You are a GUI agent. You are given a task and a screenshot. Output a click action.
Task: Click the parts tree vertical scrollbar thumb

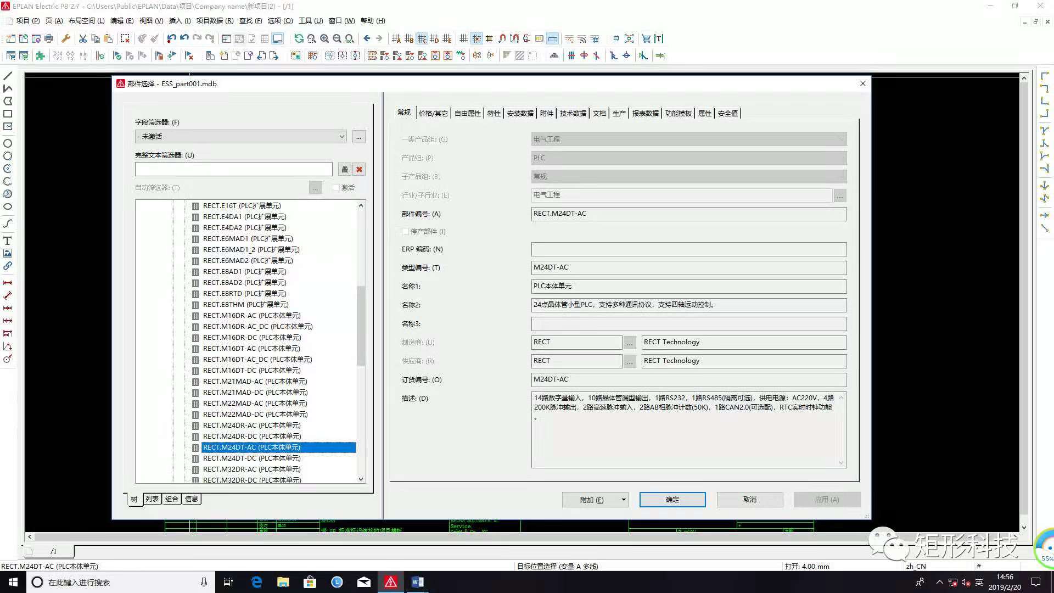pyautogui.click(x=361, y=326)
